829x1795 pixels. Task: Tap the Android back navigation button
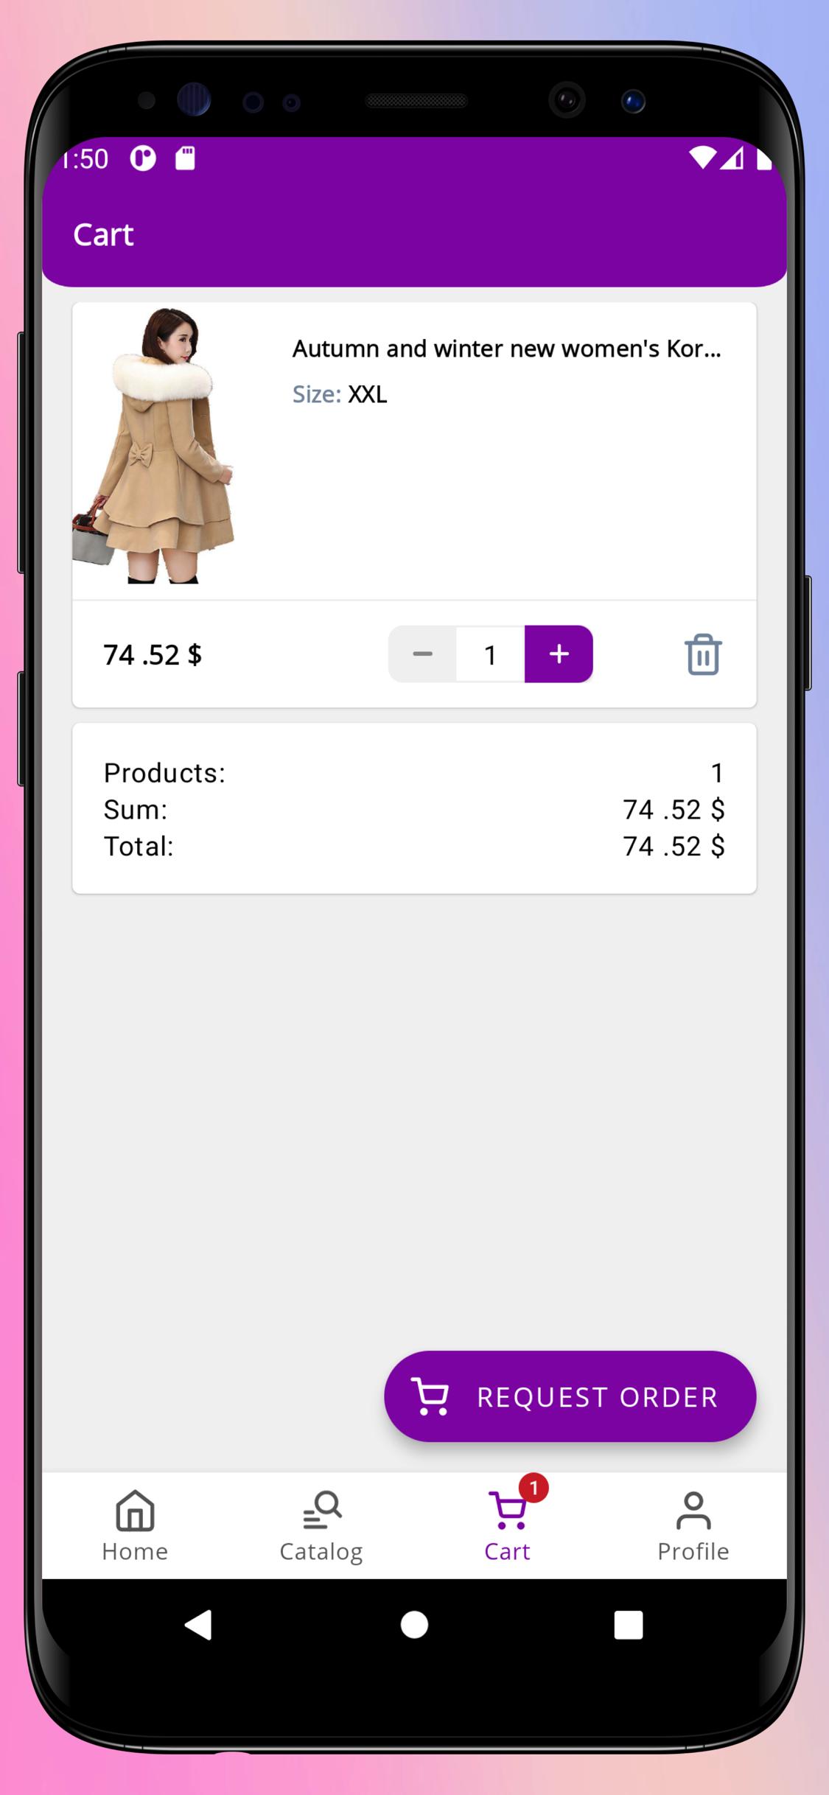[x=198, y=1625]
